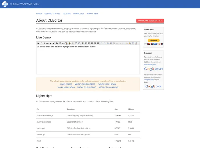Click the remove formatting icon

(73, 43)
